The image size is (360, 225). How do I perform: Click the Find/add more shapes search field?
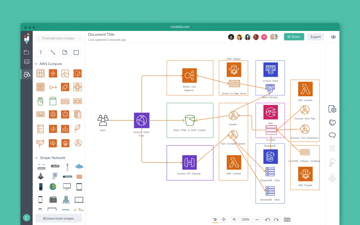pos(58,38)
